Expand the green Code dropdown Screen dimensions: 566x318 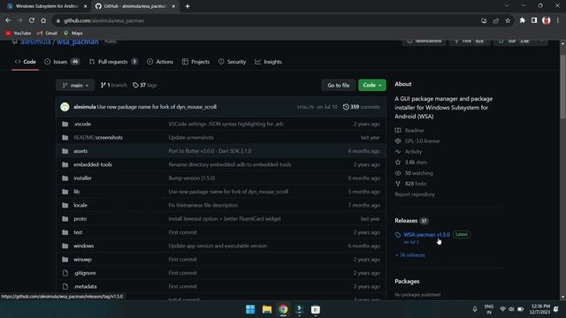(371, 85)
